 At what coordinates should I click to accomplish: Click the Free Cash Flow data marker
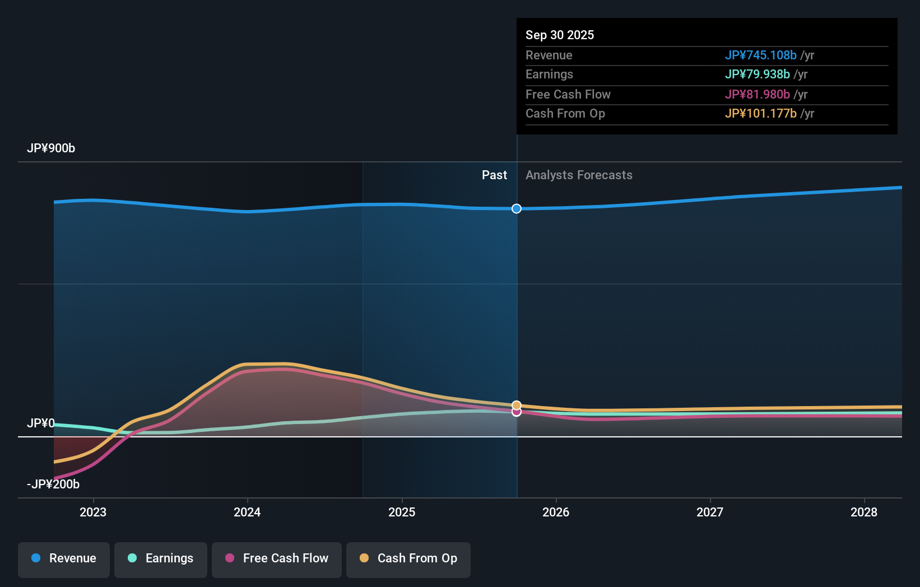517,412
